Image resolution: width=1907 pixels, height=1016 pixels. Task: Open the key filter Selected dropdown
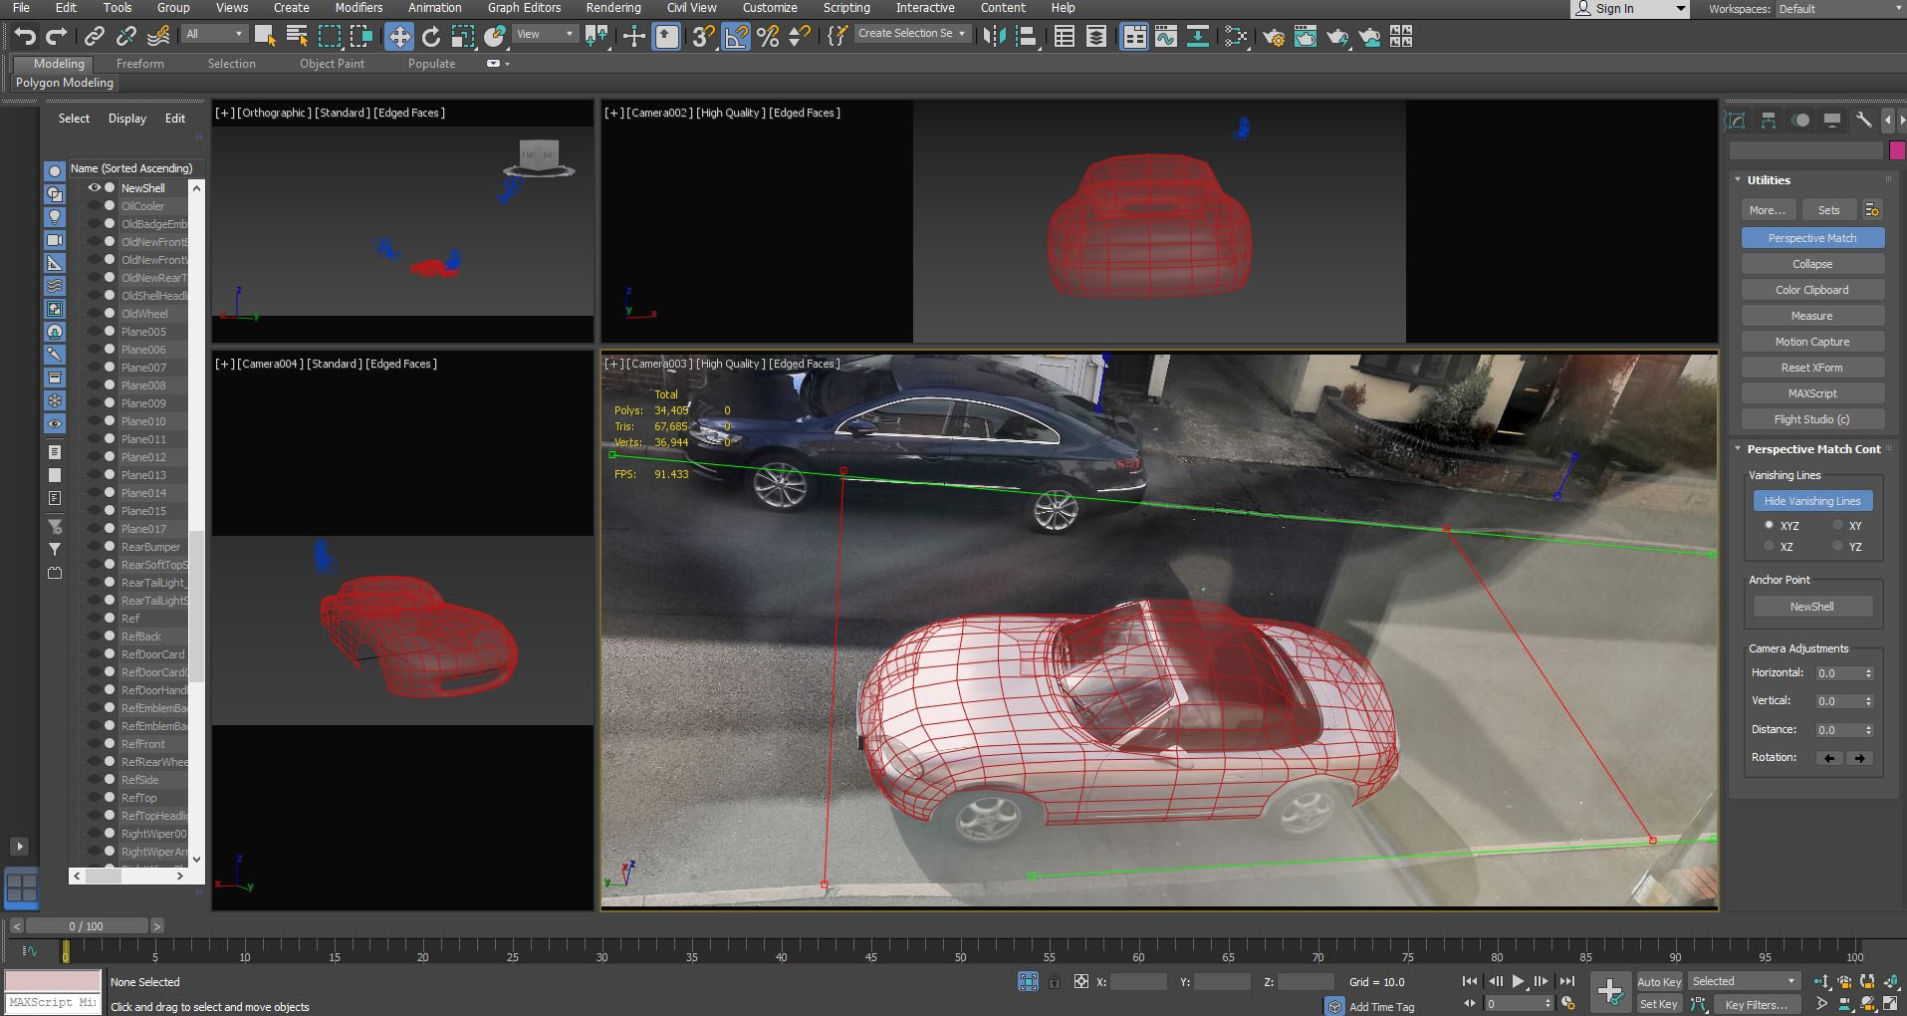1744,982
